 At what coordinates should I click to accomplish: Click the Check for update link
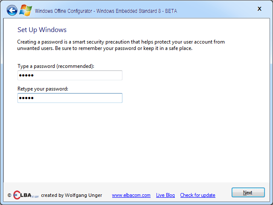(x=197, y=195)
